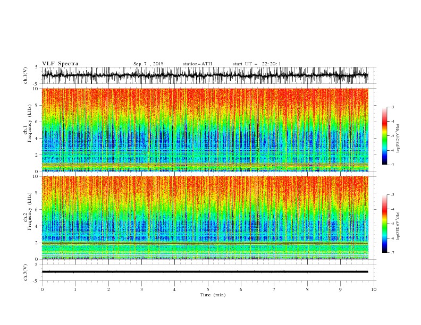Viewport: 421px width, 325px height.
Task: Click the "ch.3(V)" axis label
Action: coord(26,272)
